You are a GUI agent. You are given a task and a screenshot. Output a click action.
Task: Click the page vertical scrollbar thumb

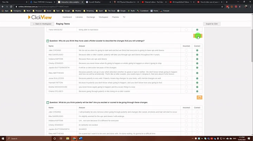pos(252,45)
